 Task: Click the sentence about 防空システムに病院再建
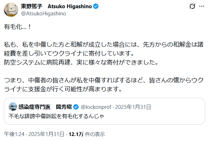pyautogui.click(x=81, y=62)
